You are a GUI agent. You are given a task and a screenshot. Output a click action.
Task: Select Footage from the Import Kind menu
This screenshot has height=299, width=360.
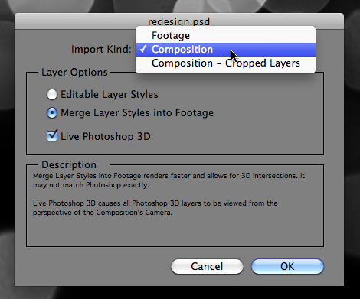[225, 35]
